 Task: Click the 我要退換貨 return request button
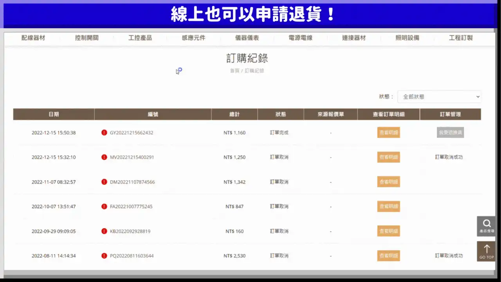click(450, 132)
